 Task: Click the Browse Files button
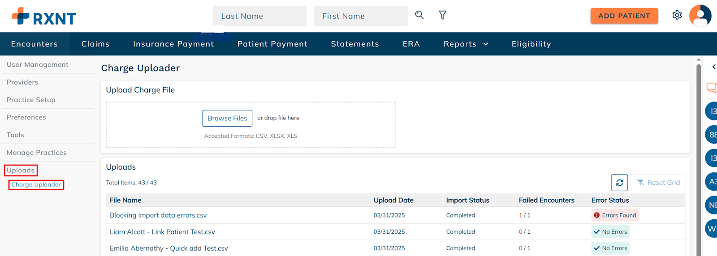point(227,118)
